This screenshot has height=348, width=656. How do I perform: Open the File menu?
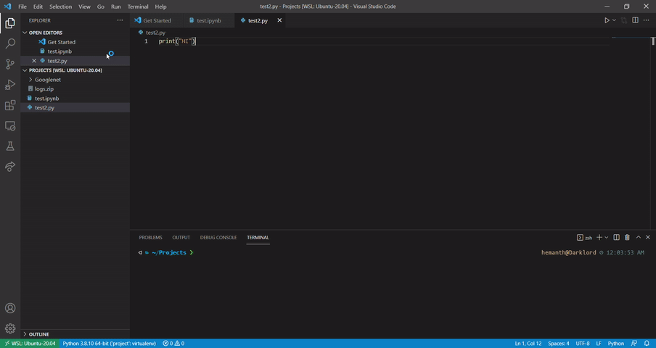click(x=22, y=7)
